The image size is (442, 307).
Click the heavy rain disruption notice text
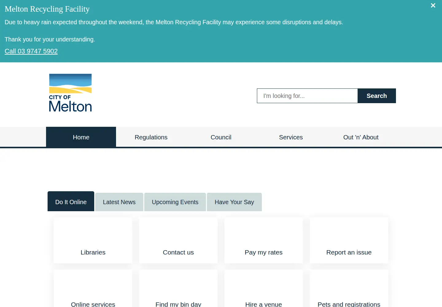[174, 22]
